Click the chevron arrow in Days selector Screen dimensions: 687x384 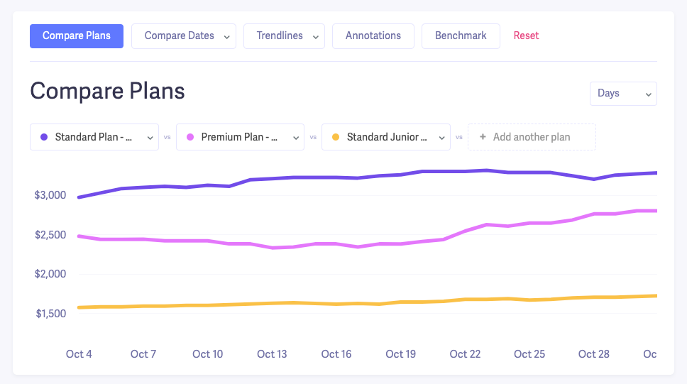[x=648, y=94]
